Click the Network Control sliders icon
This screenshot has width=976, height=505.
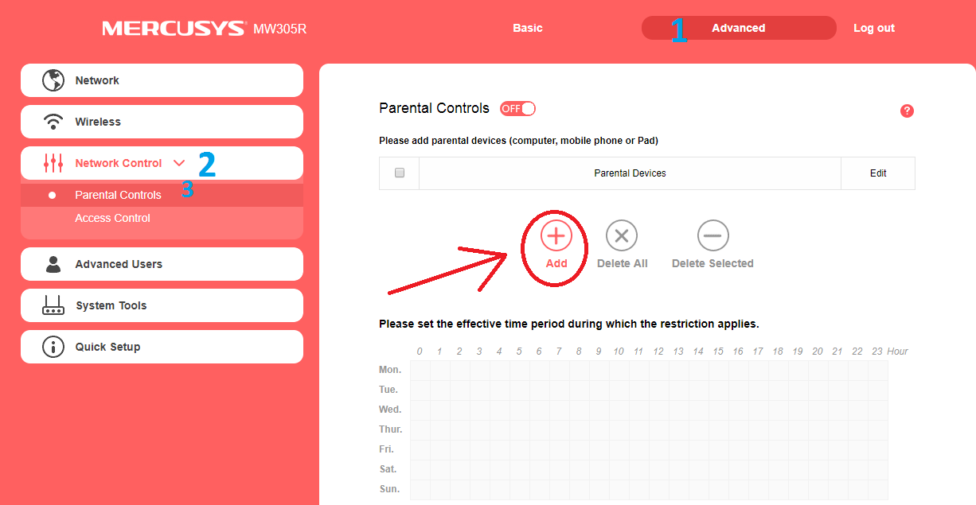[53, 163]
